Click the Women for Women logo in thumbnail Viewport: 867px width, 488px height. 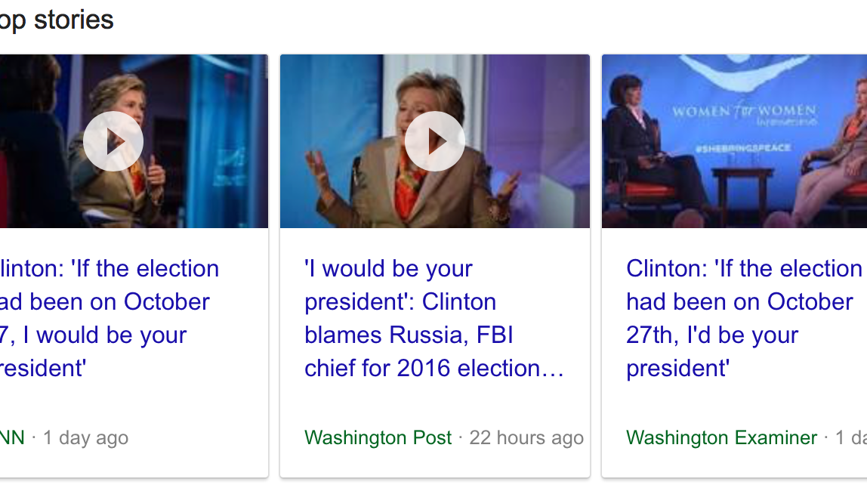point(744,112)
